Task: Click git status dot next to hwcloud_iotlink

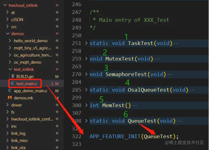Action: pos(57,5)
